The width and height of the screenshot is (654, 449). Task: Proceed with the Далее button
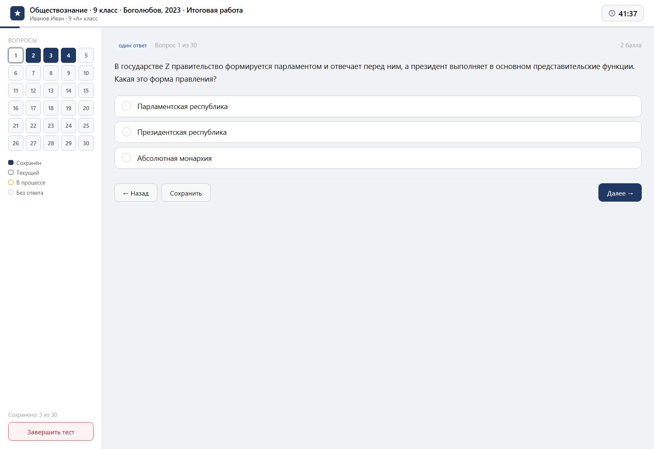[620, 193]
